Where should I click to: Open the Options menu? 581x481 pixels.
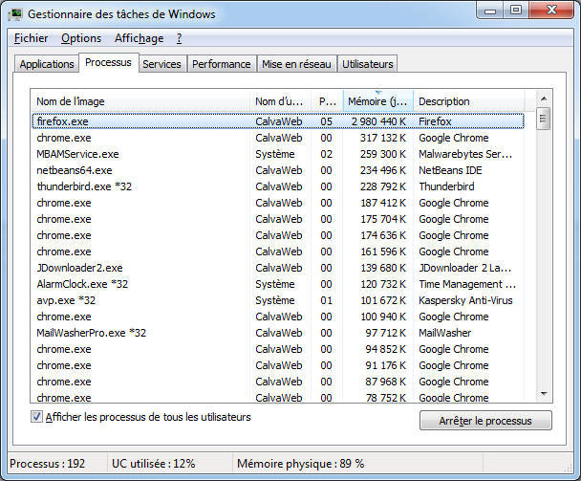81,38
